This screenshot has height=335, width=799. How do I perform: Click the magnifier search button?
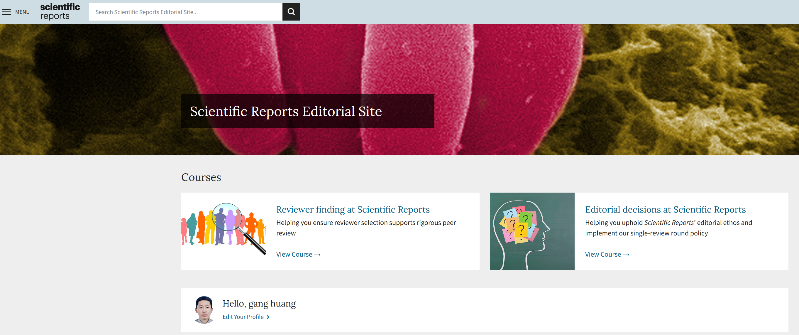click(291, 12)
